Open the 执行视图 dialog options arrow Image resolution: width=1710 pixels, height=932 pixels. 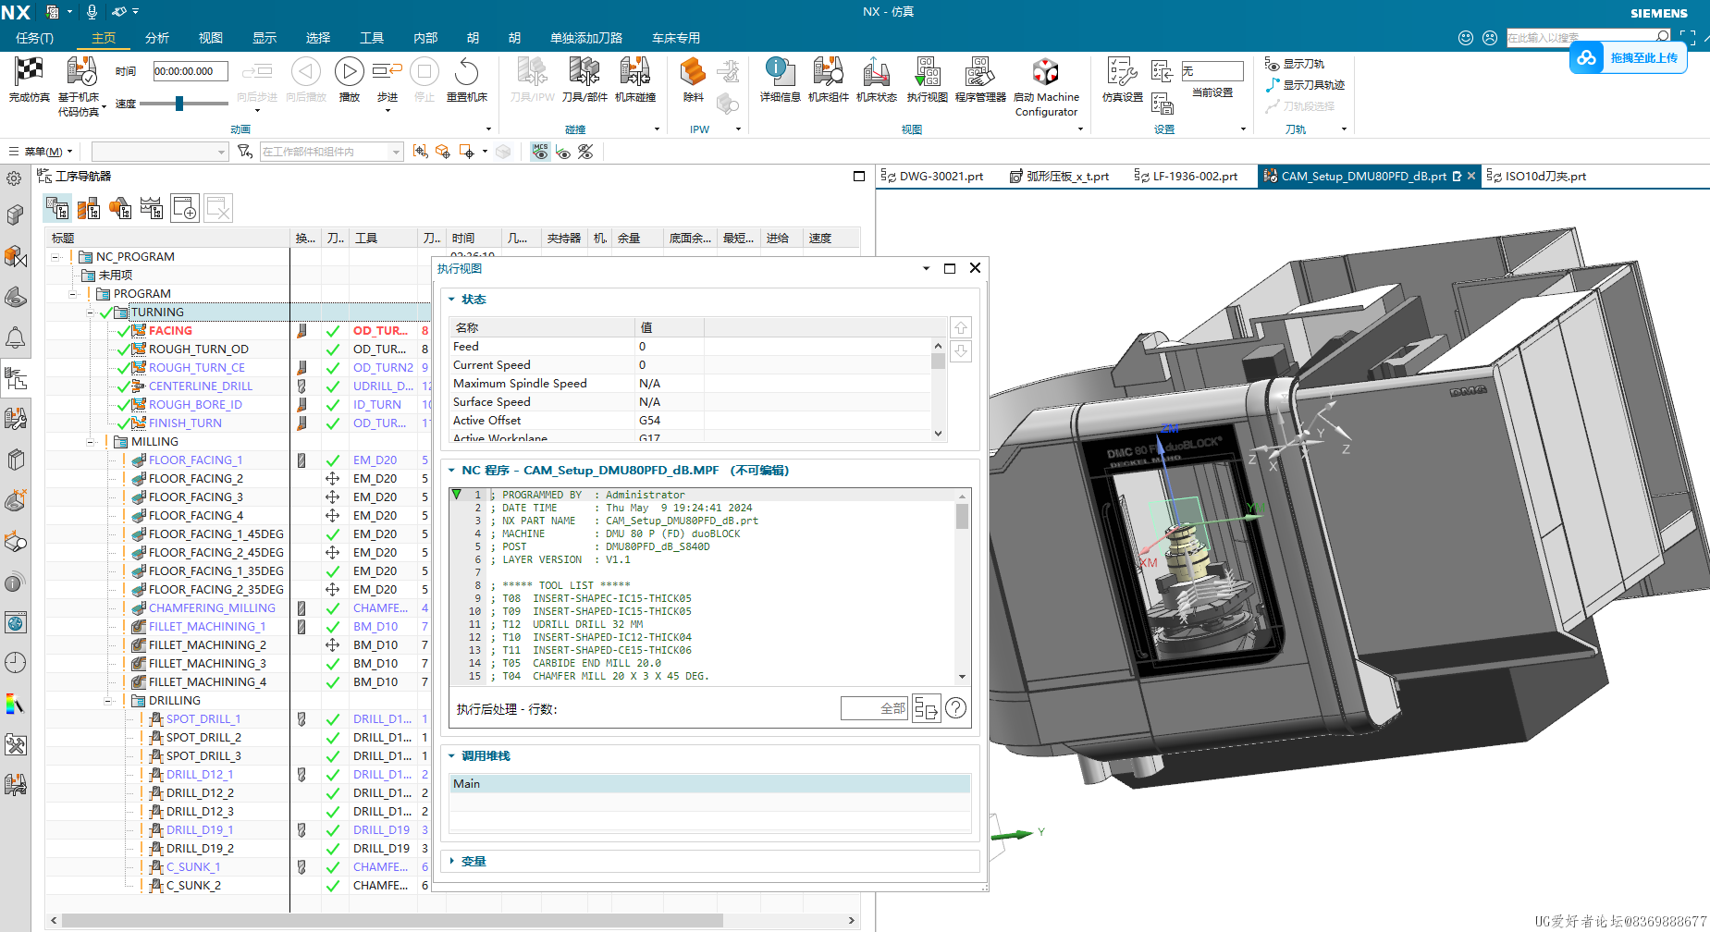[x=926, y=268]
